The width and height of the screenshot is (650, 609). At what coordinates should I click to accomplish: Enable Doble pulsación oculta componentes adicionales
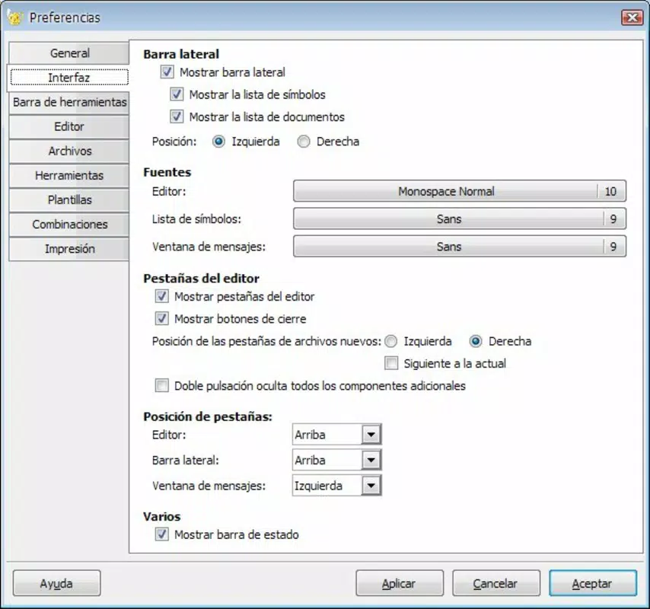click(x=161, y=386)
